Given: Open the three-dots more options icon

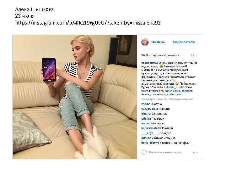Looking at the screenshot, I should (195, 152).
